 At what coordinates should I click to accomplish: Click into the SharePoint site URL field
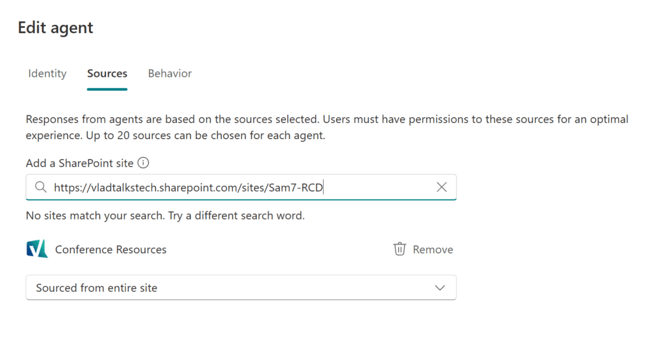(241, 187)
